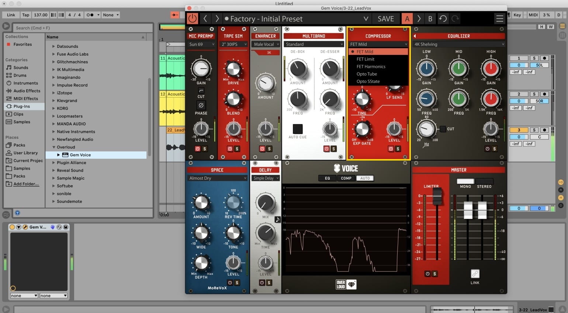This screenshot has width=568, height=313.
Task: Click the 137.00 tempo field
Action: [x=41, y=15]
